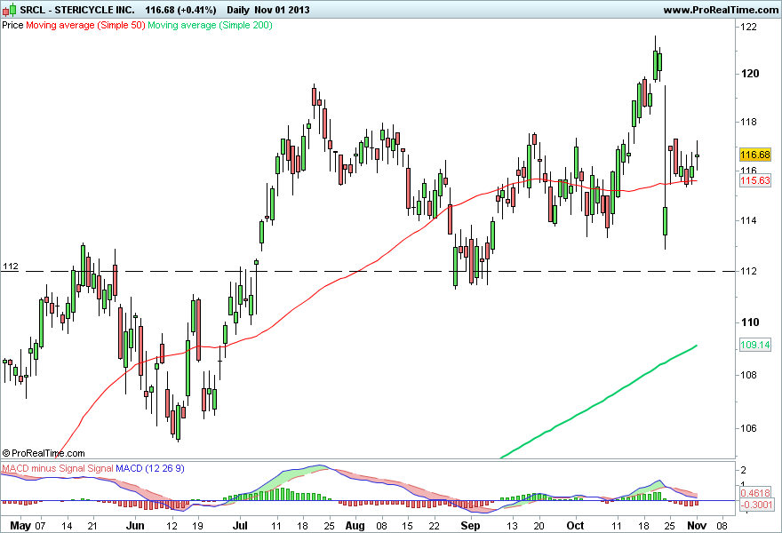
Task: Click the Oct month label on time axis
Action: click(576, 526)
